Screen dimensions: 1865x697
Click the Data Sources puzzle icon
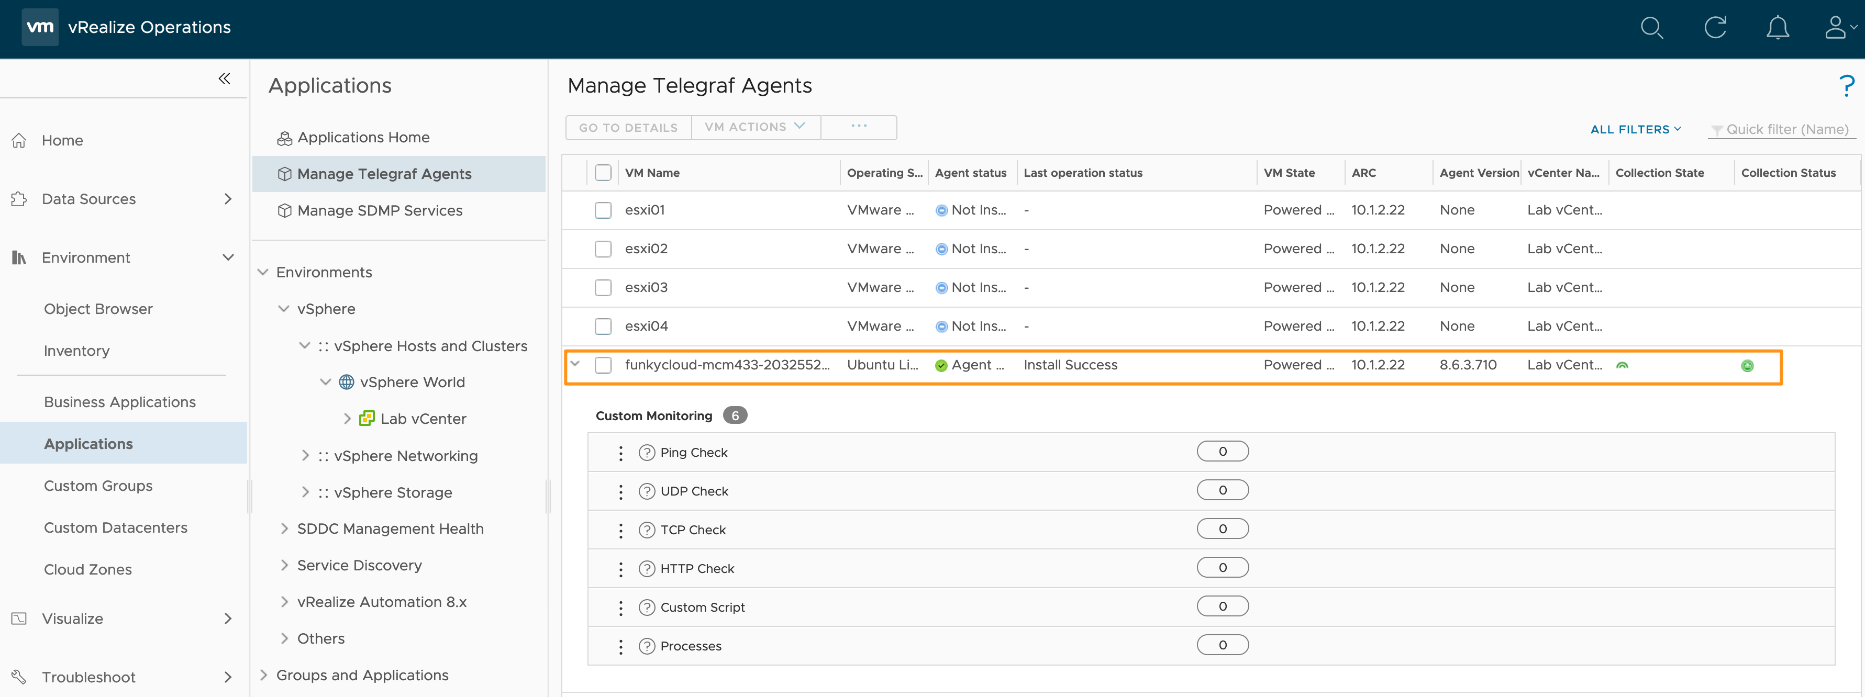click(x=19, y=199)
